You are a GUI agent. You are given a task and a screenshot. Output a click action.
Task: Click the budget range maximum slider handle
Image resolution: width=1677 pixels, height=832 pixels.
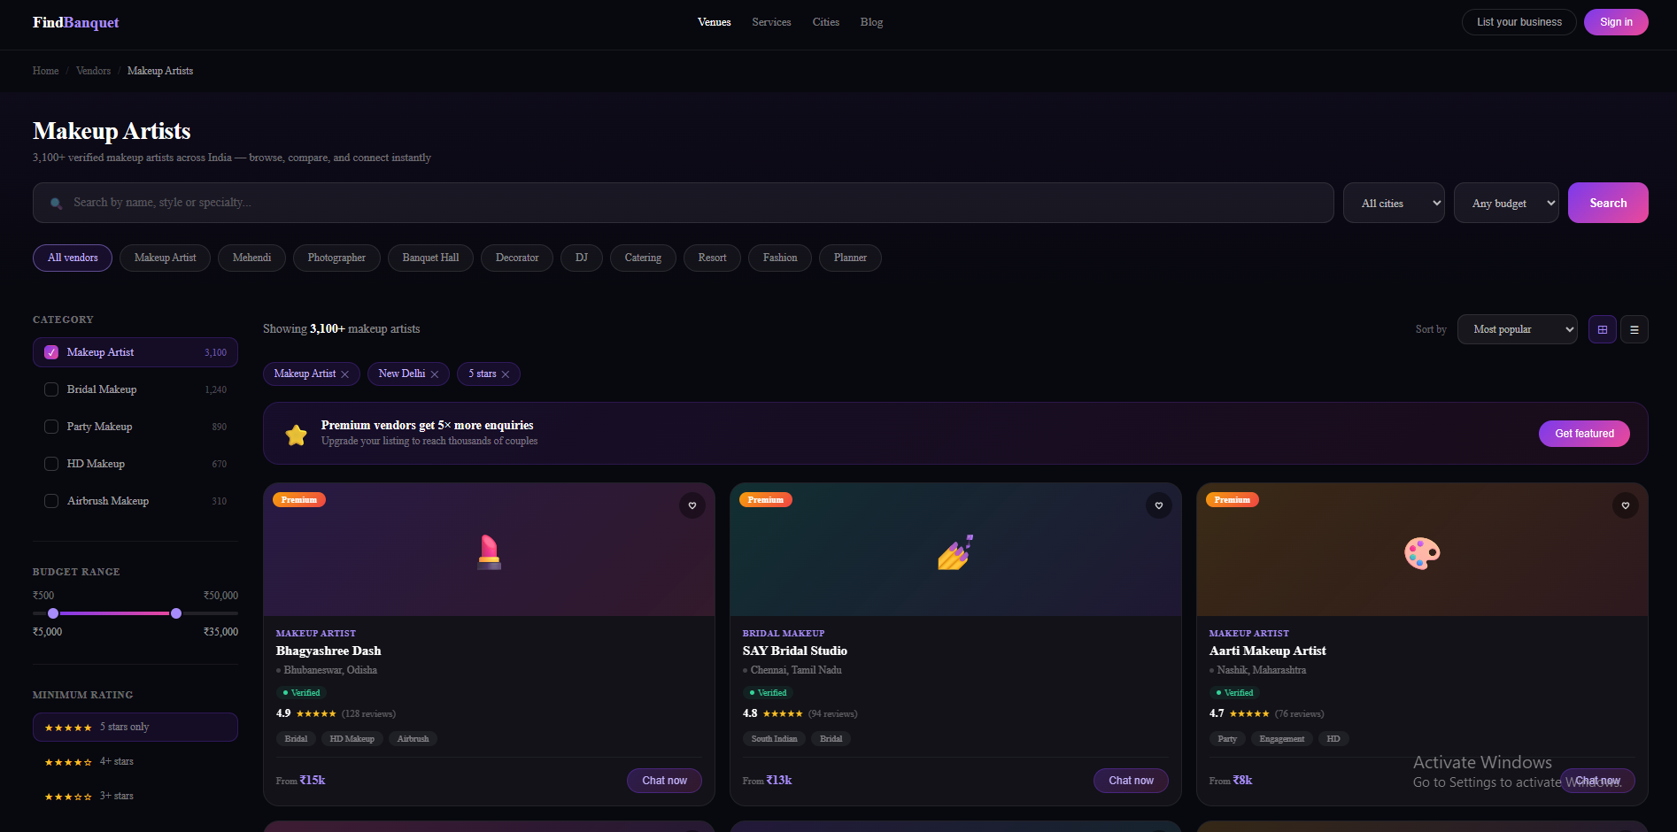(176, 613)
